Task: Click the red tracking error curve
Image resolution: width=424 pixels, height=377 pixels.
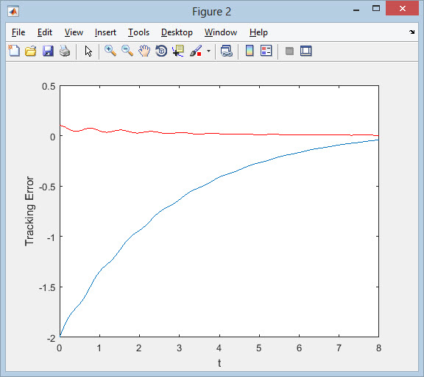Action: pos(219,134)
